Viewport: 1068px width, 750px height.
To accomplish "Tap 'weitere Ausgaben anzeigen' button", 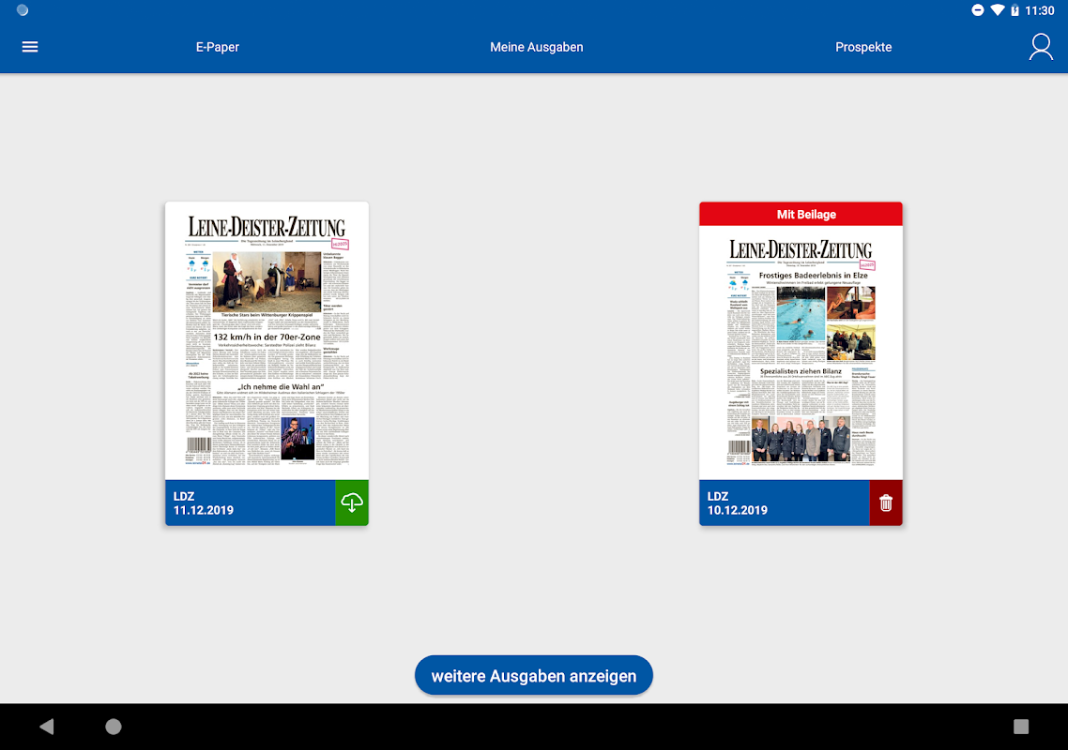I will [x=533, y=675].
